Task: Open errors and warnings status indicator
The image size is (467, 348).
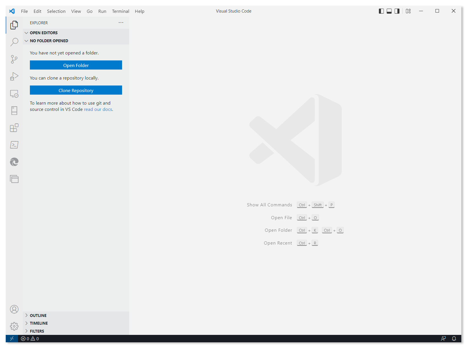Action: (x=30, y=339)
